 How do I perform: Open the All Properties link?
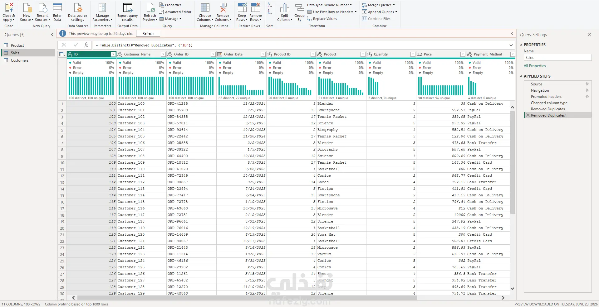pyautogui.click(x=535, y=66)
